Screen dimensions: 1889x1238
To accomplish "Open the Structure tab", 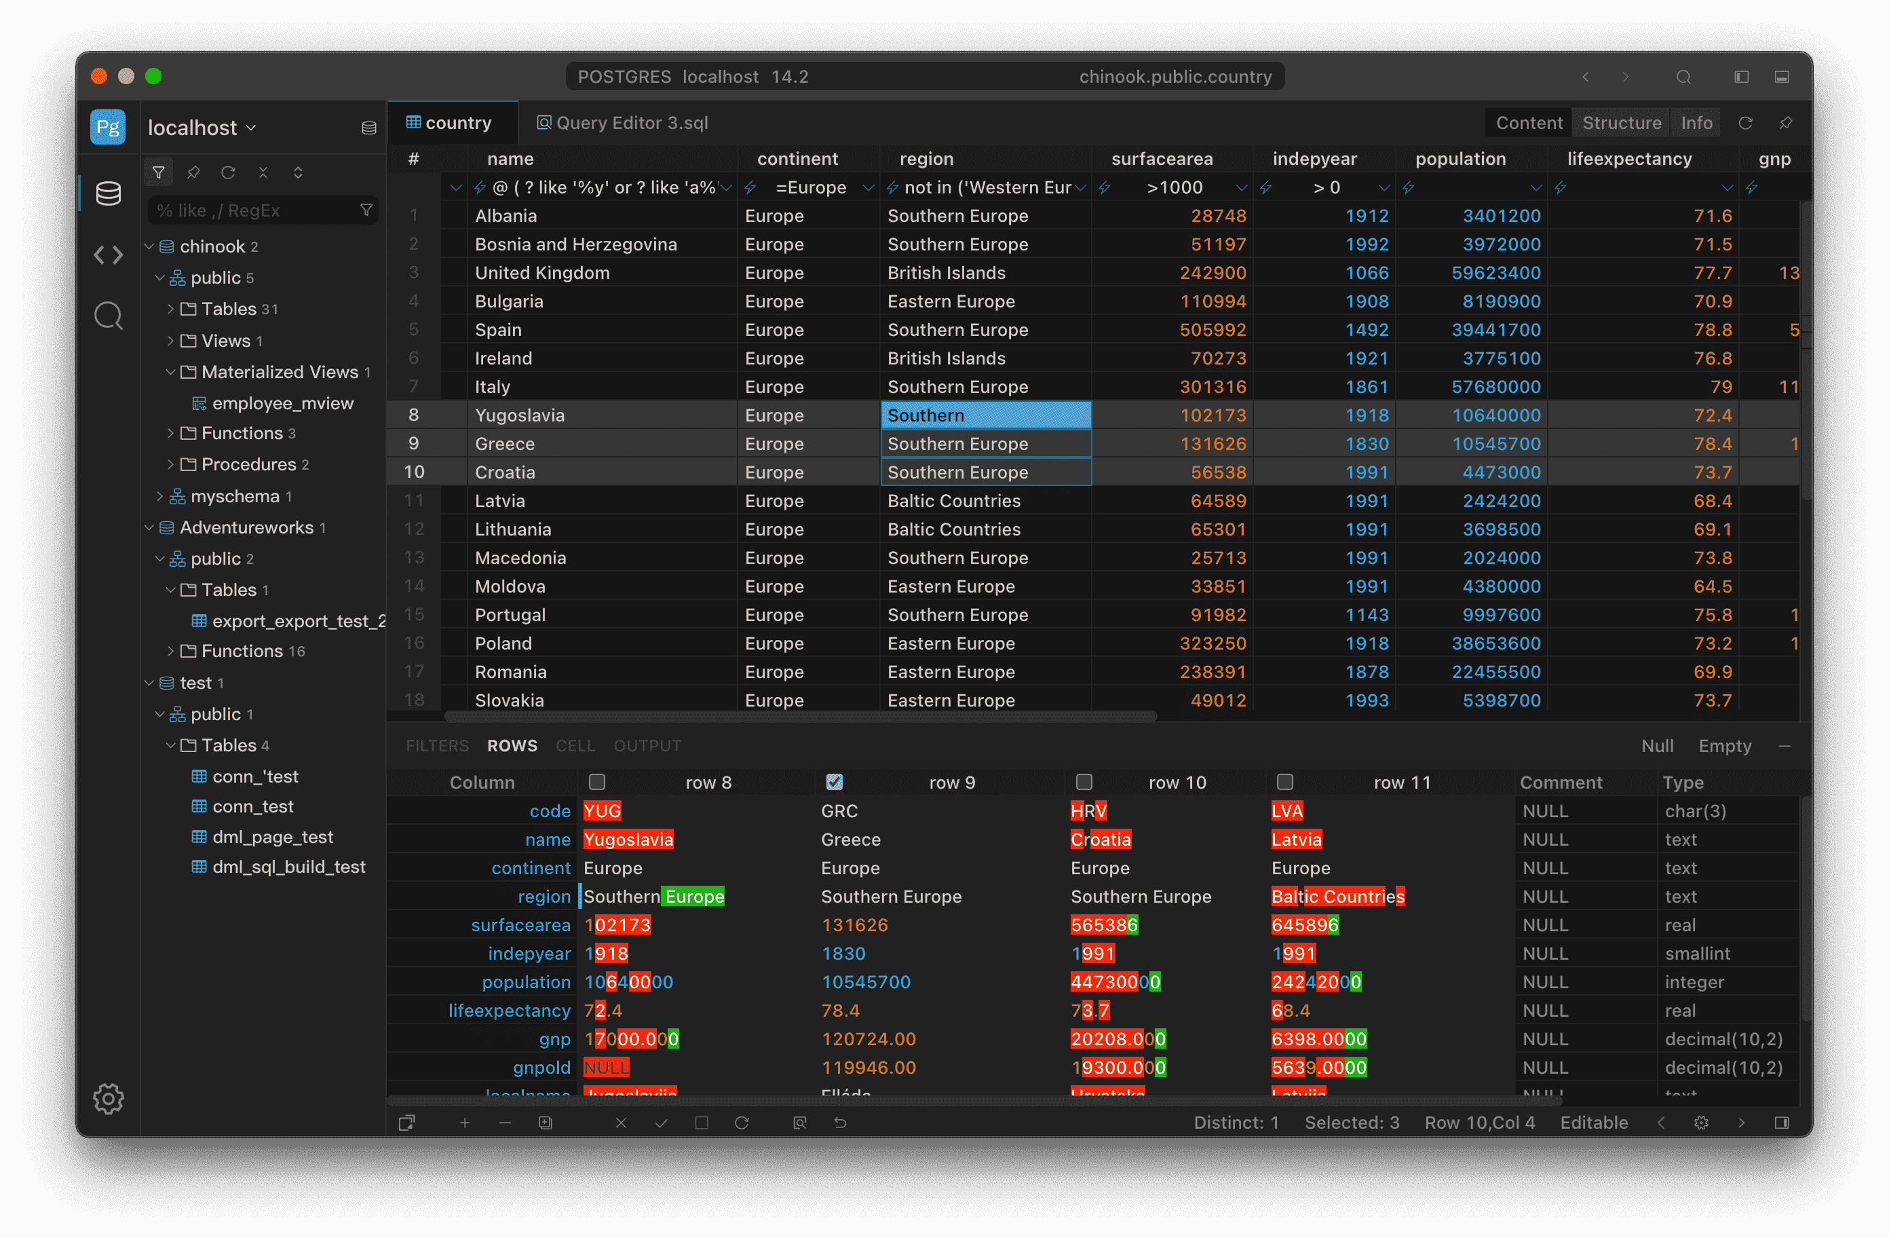I will pyautogui.click(x=1622, y=123).
